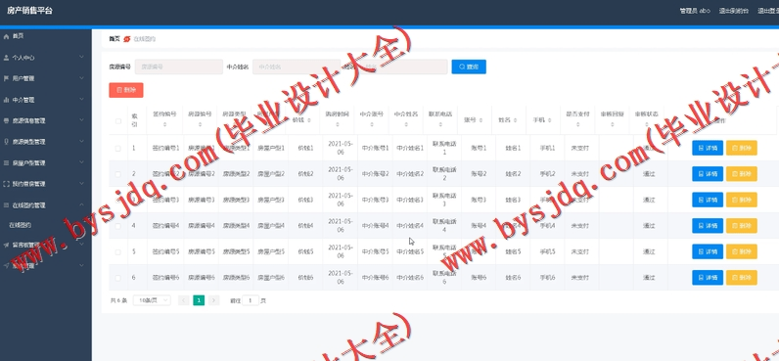Screen dimensions: 779x361
Task: Sort table by 联系电话 column arrows
Action: (x=440, y=125)
